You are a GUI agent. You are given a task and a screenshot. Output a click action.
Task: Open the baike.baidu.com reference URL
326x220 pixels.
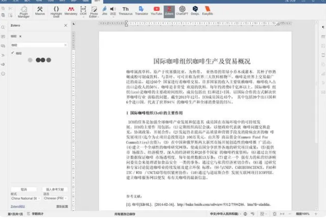tap(224, 204)
